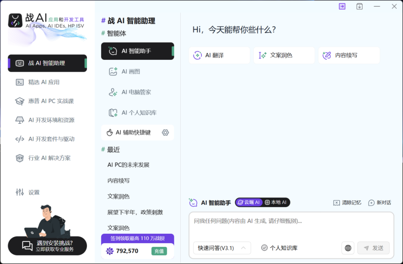Click the monitor icon for AI 开发环境和资源
Viewport: 403px width, 264px height.
20,120
